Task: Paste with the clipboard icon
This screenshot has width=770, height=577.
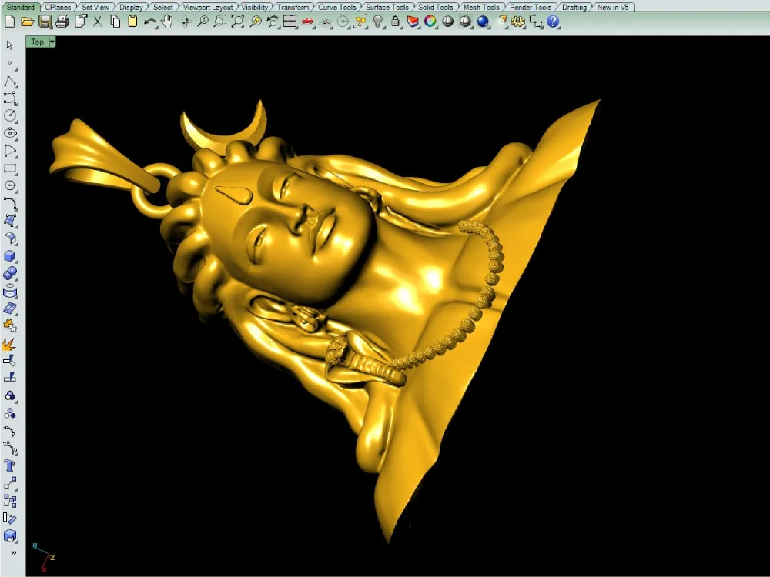Action: tap(132, 22)
